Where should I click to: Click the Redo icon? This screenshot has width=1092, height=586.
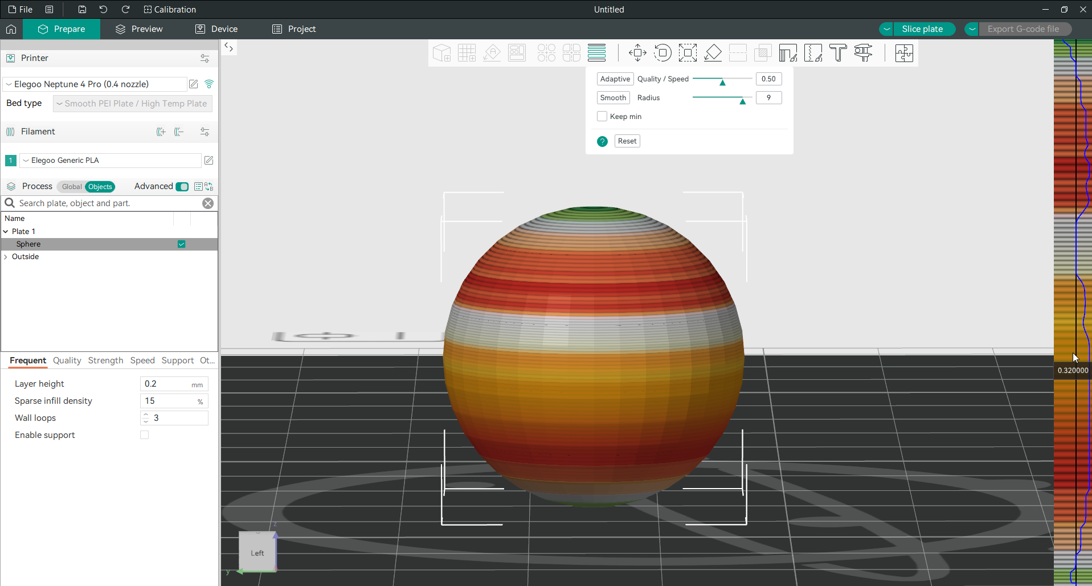(x=125, y=9)
